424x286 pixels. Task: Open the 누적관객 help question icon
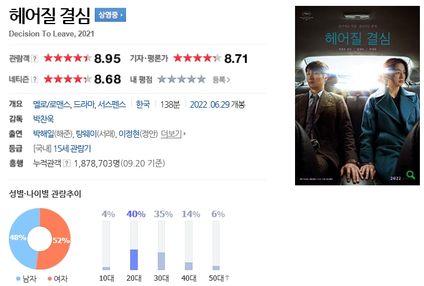[x=67, y=163]
